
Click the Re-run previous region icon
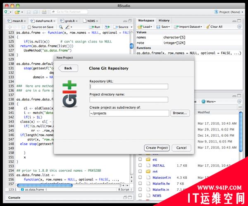pos(107,27)
